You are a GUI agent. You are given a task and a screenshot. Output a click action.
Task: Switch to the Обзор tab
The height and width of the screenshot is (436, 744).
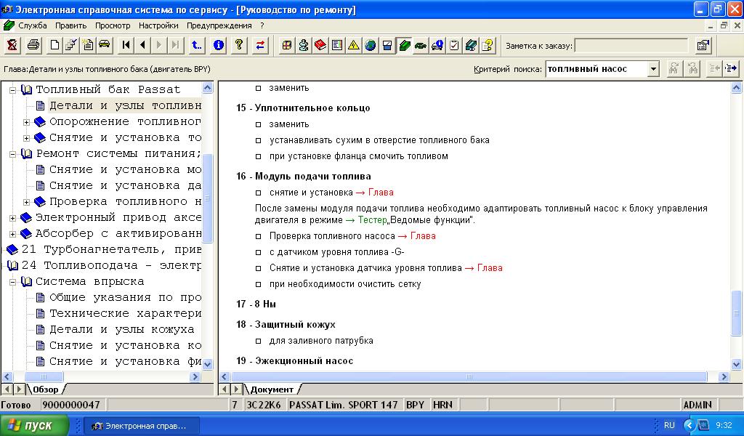(46, 389)
